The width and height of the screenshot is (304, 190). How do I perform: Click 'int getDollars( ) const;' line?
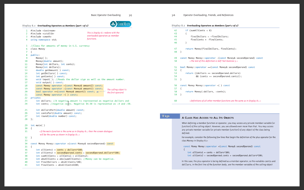(x=51, y=74)
